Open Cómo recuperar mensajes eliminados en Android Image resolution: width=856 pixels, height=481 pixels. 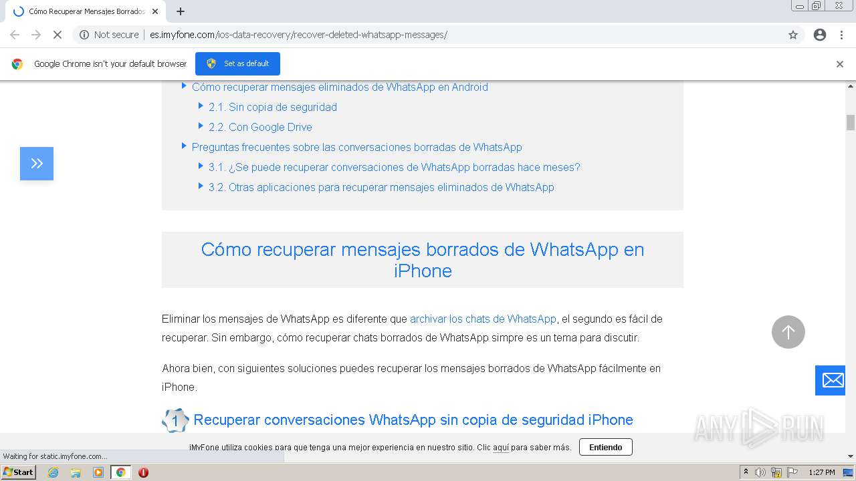(x=340, y=87)
